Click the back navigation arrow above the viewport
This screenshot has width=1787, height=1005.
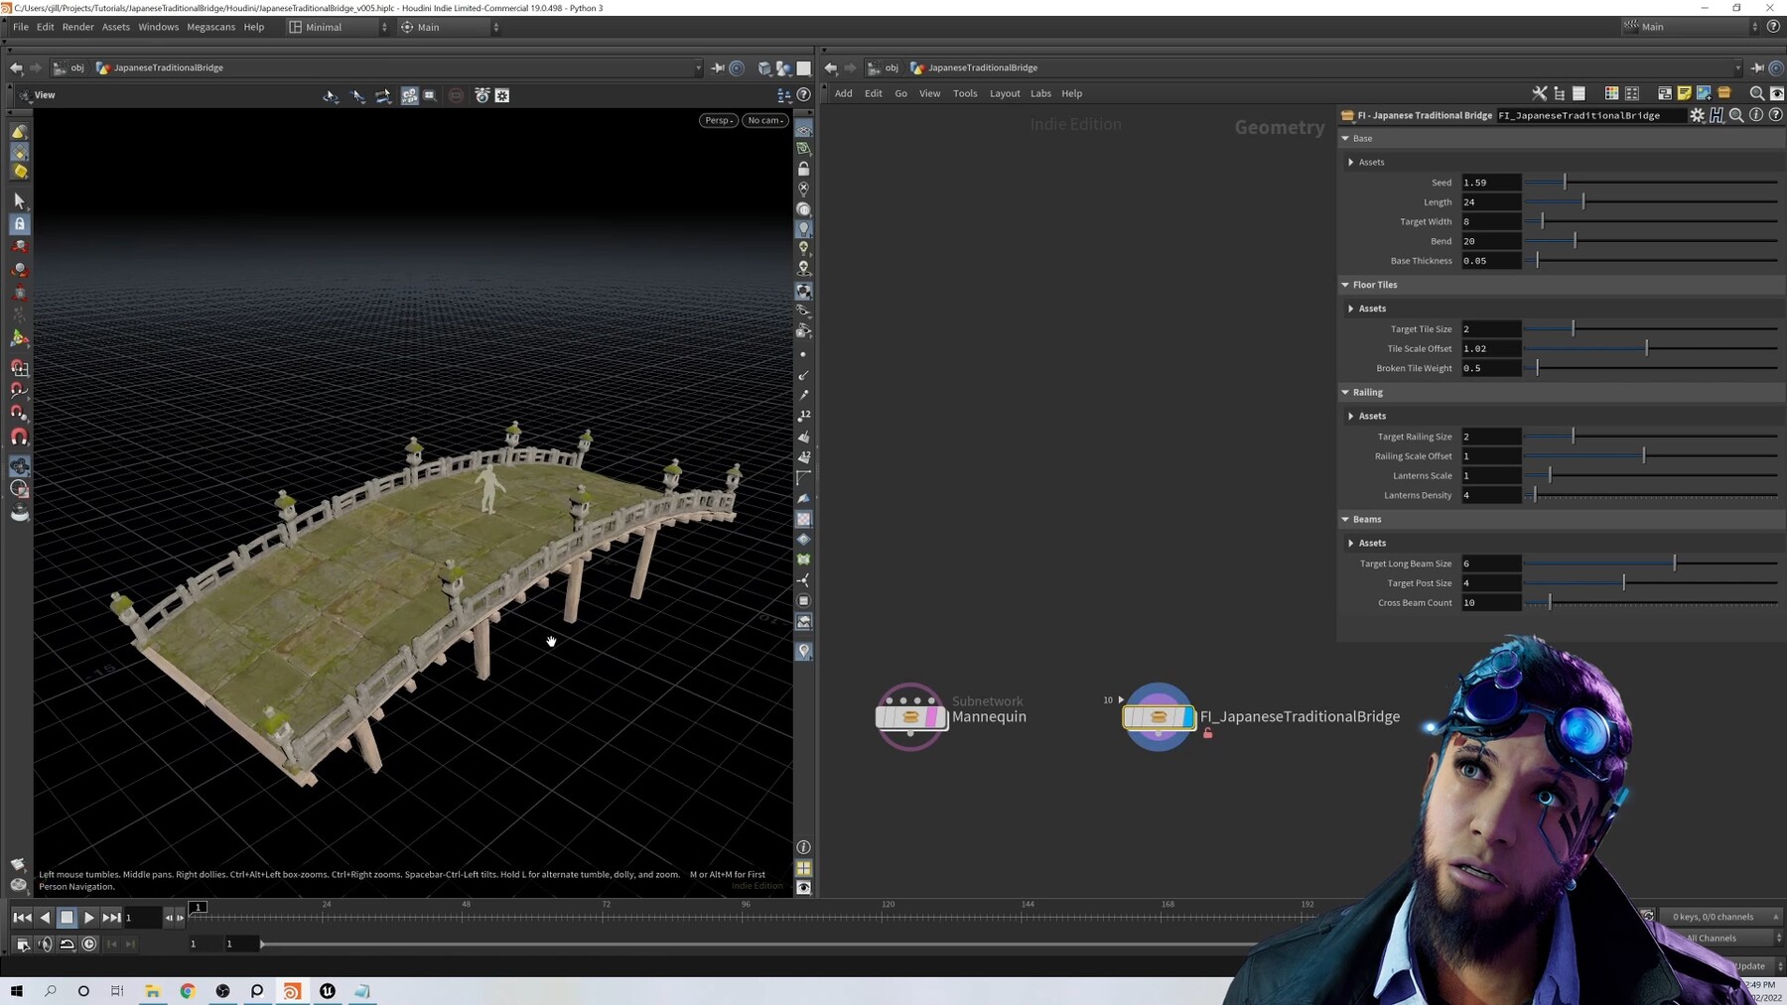click(x=16, y=67)
